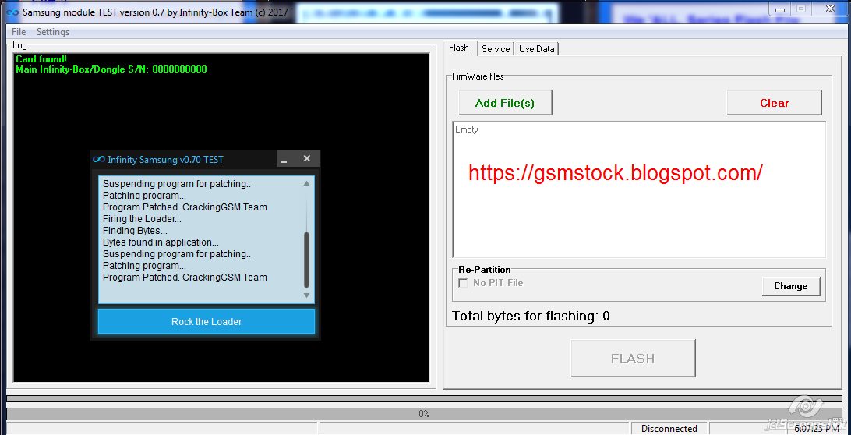This screenshot has height=435, width=851.
Task: Switch to the Flash tab
Action: pos(459,48)
